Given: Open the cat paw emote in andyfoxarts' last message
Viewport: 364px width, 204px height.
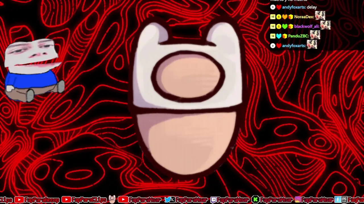Looking at the screenshot, I should [x=312, y=44].
